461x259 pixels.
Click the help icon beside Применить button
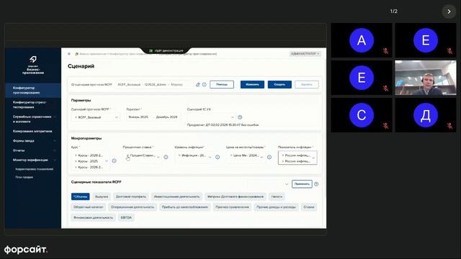pyautogui.click(x=316, y=184)
